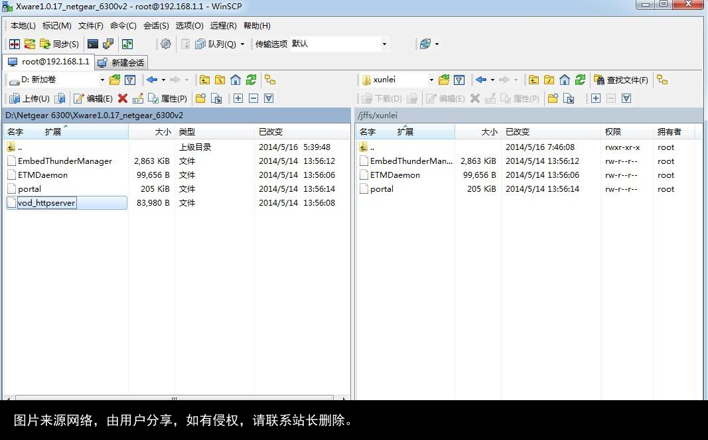Go up to parent directory in remote panel

tap(535, 80)
